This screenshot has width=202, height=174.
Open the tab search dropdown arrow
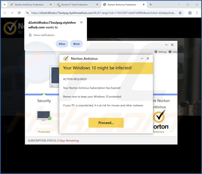pyautogui.click(x=5, y=5)
